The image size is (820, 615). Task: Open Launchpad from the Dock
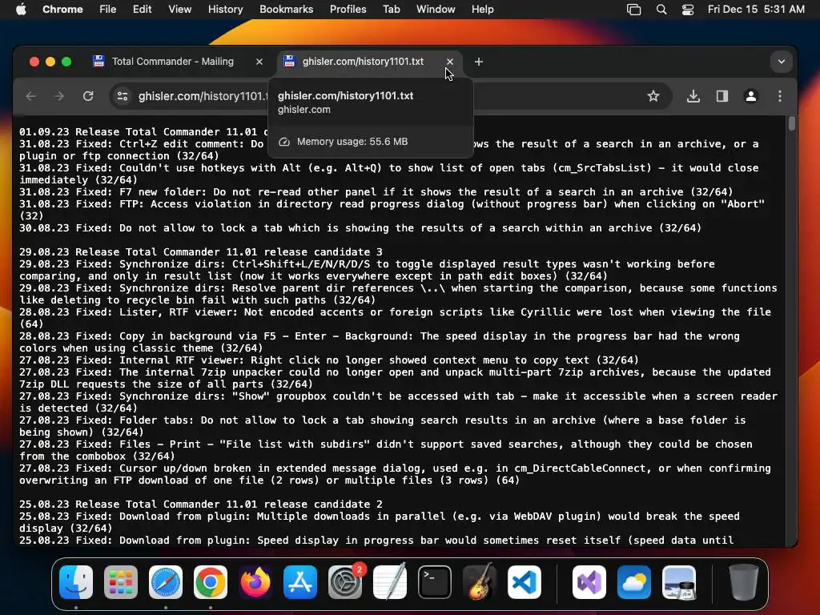tap(121, 582)
